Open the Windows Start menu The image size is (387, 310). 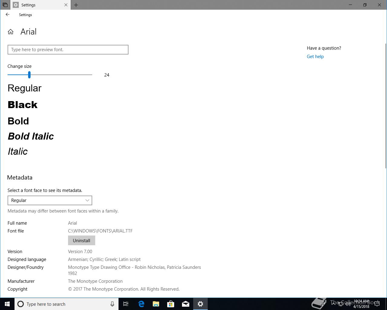[x=7, y=304]
